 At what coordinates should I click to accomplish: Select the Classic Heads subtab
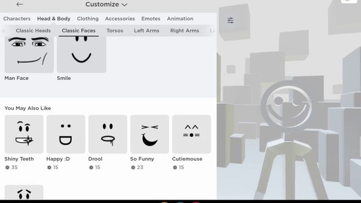(33, 30)
